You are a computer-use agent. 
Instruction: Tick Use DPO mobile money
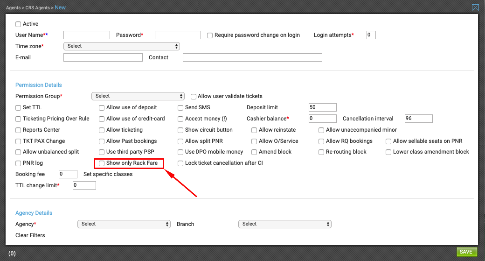pos(180,152)
